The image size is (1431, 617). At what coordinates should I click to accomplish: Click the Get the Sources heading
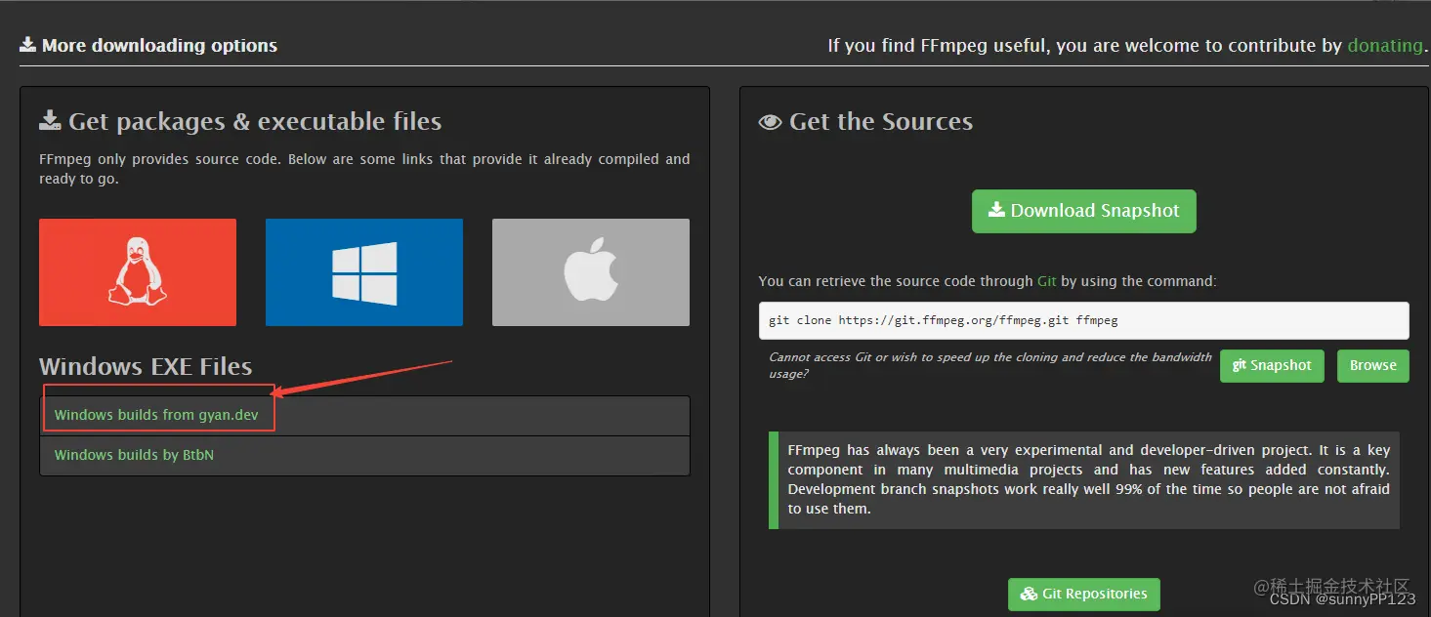pyautogui.click(x=865, y=121)
